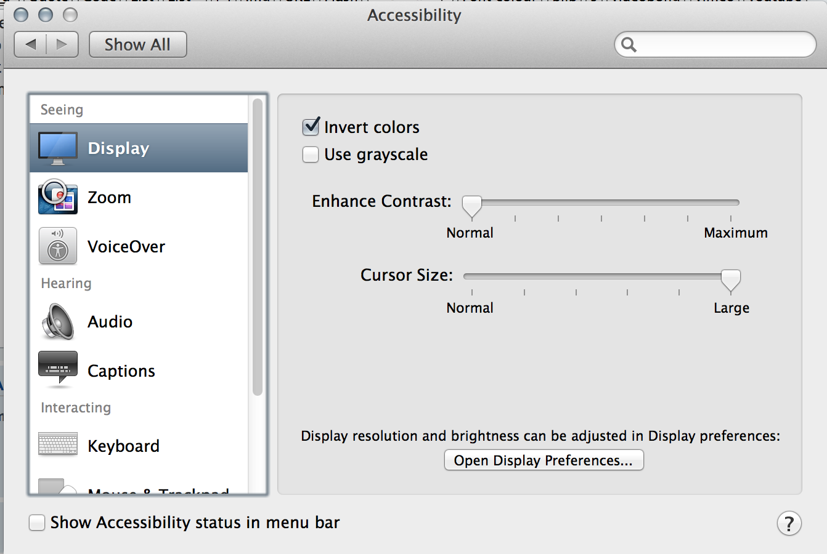Select the VoiceOver text label in list

pos(126,246)
